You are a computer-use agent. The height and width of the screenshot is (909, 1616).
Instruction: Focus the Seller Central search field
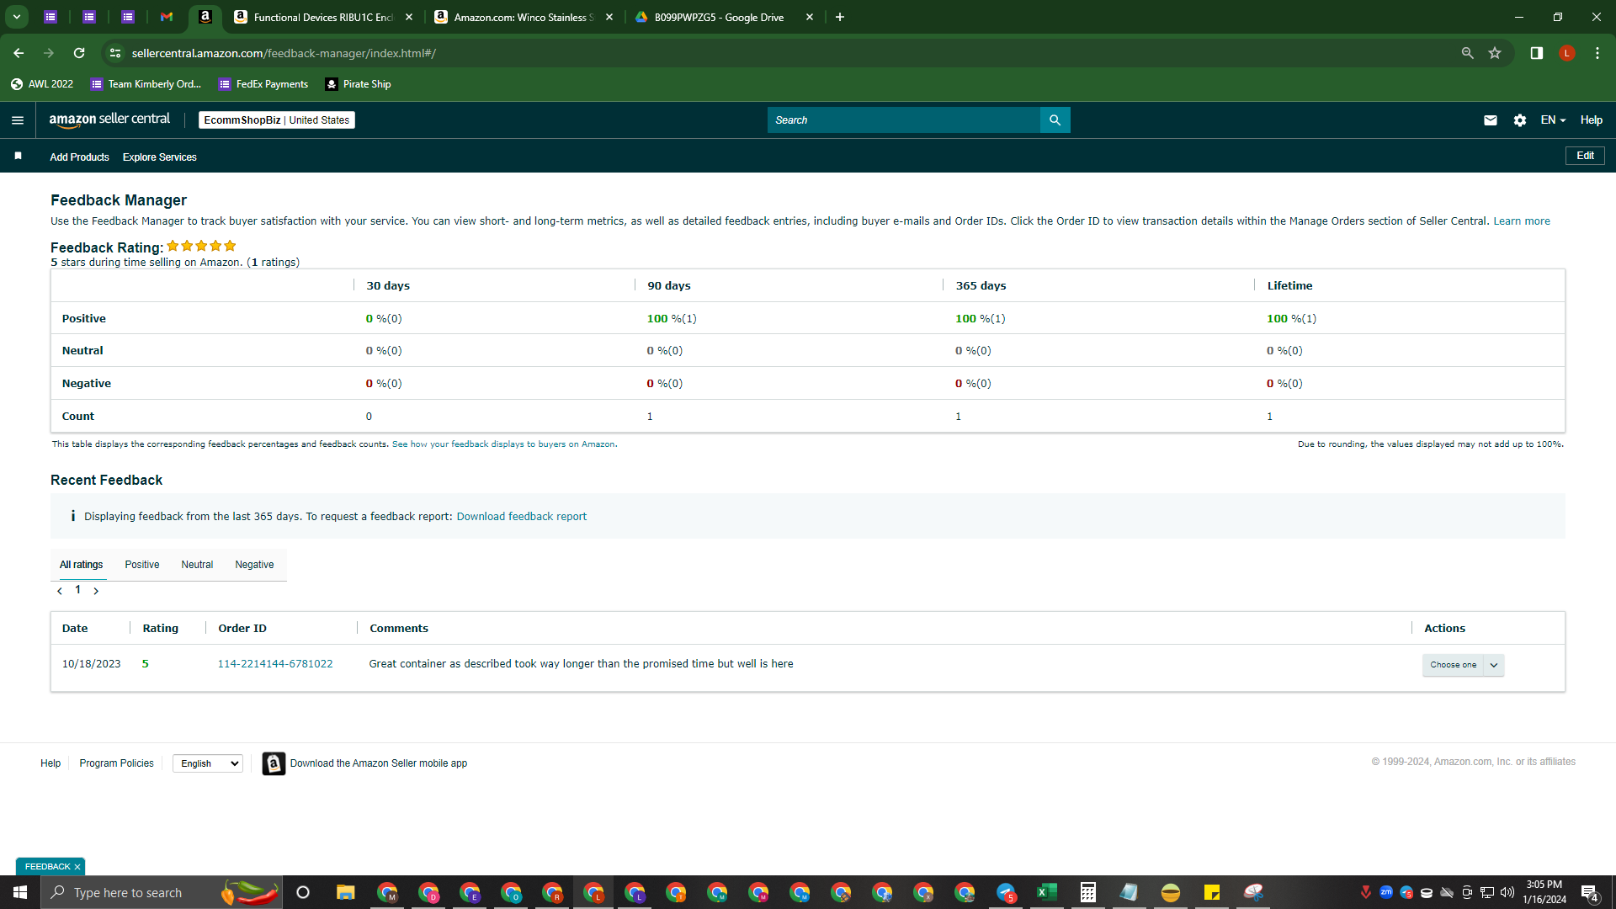click(904, 120)
